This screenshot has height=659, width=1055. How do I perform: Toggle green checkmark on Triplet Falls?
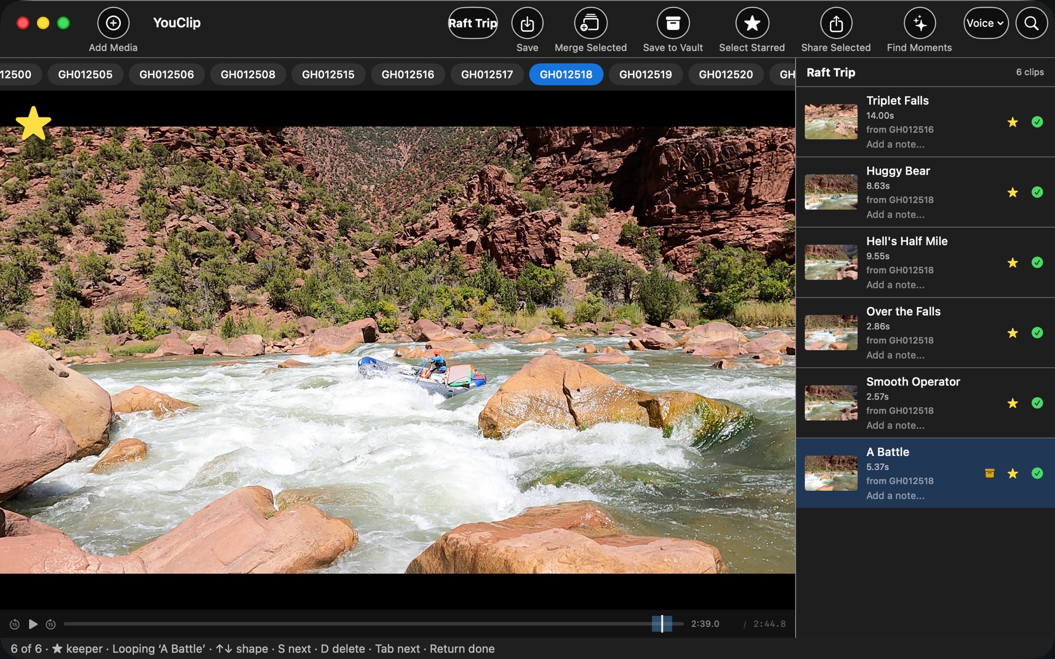[x=1037, y=122]
